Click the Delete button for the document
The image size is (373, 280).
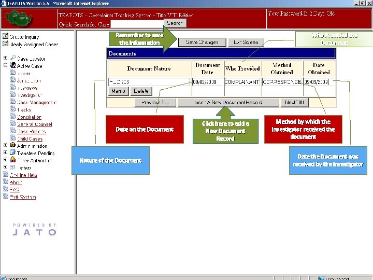pyautogui.click(x=141, y=91)
